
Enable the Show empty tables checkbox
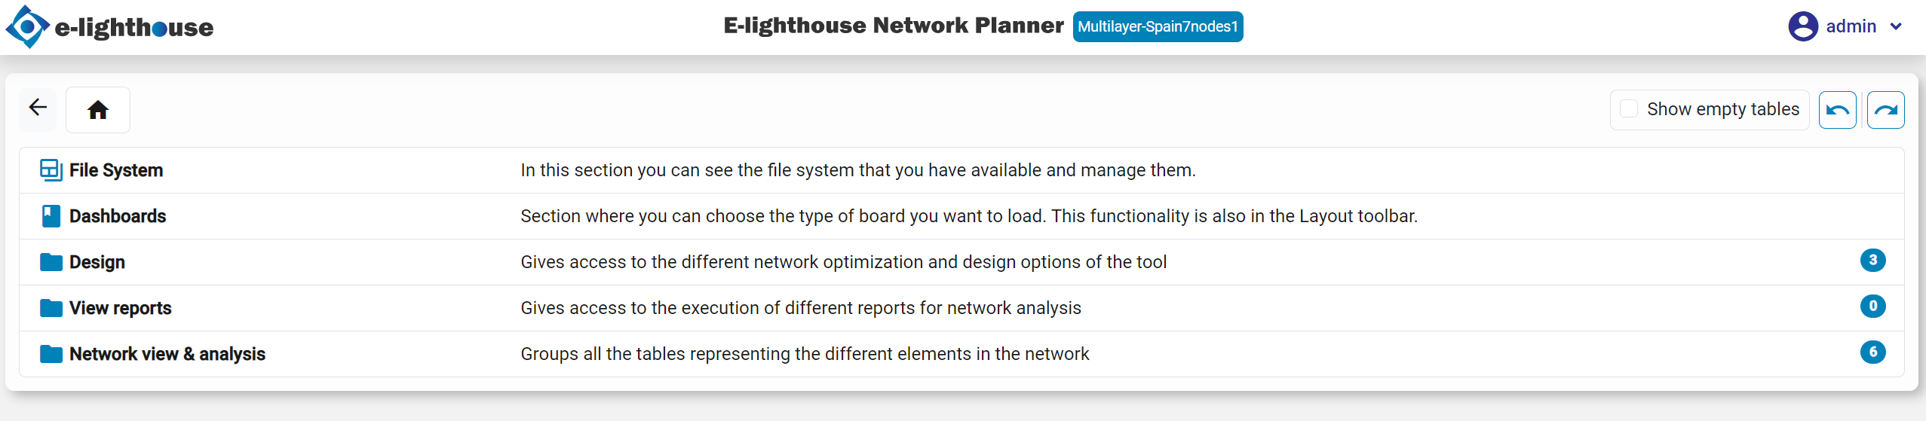1629,109
